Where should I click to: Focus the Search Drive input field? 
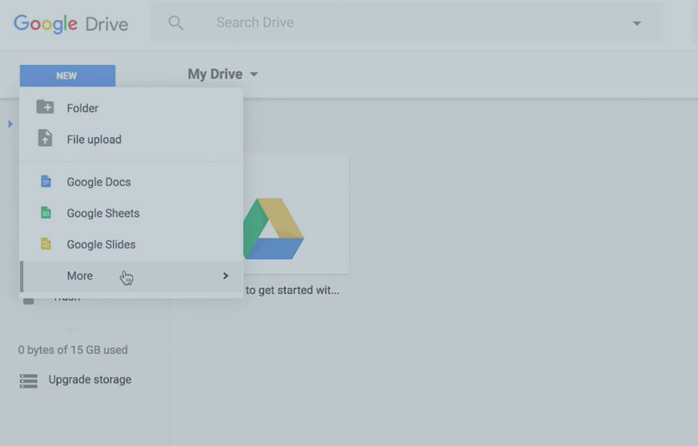point(405,23)
